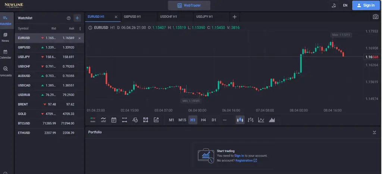Click the Min 1.15045 chart label

click(x=191, y=101)
